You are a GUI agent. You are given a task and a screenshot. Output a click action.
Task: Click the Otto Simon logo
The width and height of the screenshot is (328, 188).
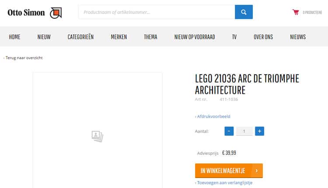click(x=35, y=13)
